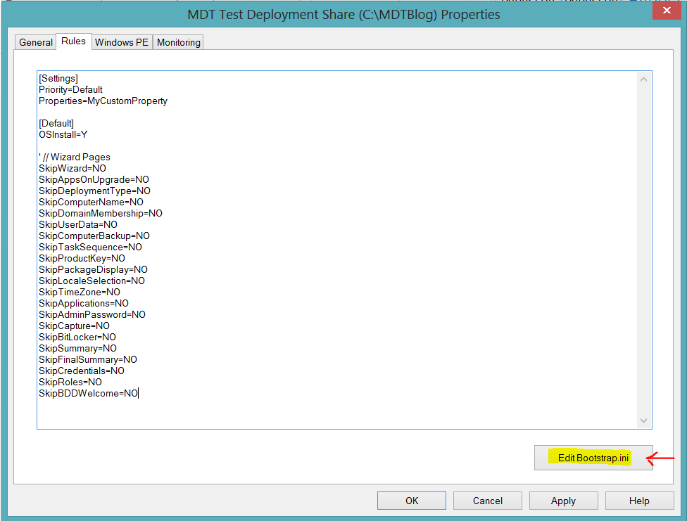This screenshot has width=687, height=521.
Task: Open the Monitoring tab
Action: [178, 42]
